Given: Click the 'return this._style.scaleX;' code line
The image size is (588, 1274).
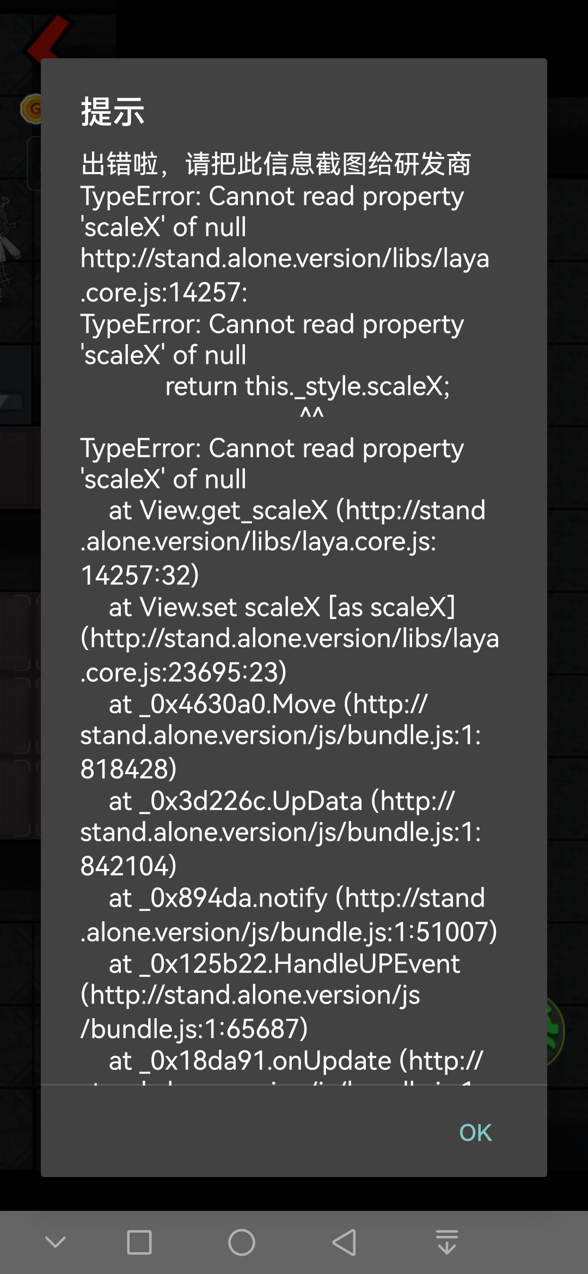Looking at the screenshot, I should click(308, 387).
